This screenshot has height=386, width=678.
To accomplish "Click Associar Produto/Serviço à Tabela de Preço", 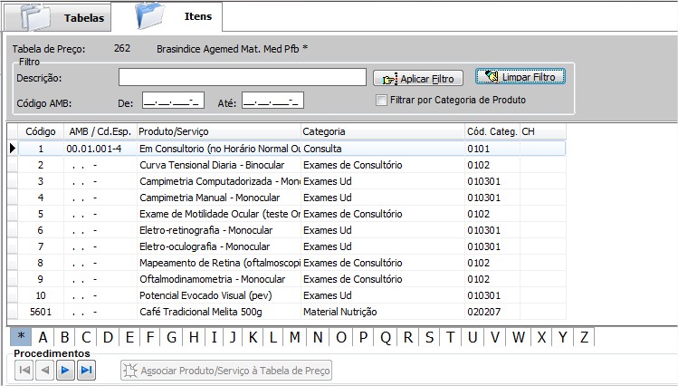I will point(227,370).
